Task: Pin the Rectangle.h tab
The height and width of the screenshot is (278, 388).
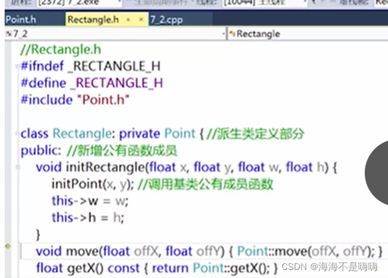Action: tap(128, 19)
